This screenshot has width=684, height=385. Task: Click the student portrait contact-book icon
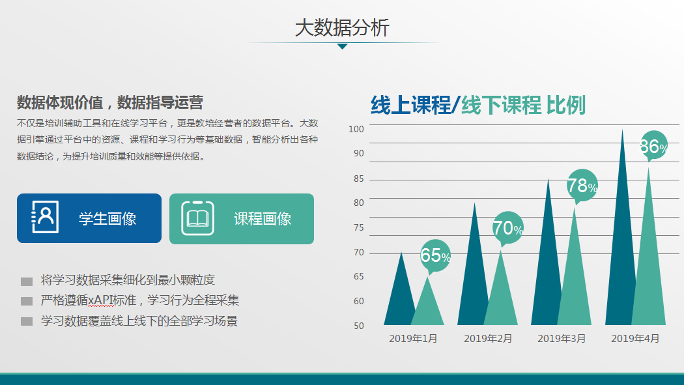[x=46, y=217]
